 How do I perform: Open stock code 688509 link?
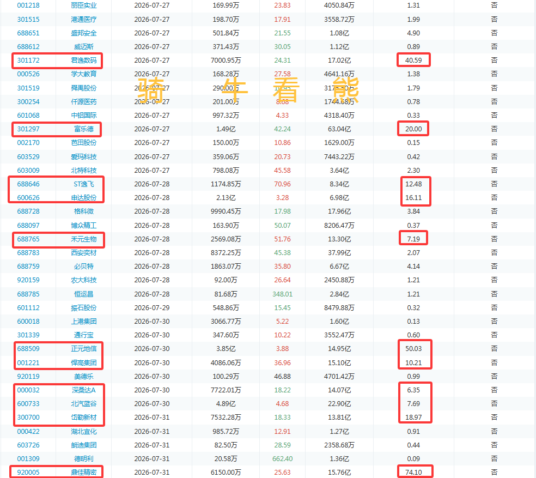28,349
